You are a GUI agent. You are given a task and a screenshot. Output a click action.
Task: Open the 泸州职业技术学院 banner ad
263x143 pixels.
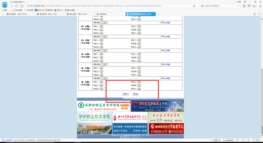pos(94,117)
